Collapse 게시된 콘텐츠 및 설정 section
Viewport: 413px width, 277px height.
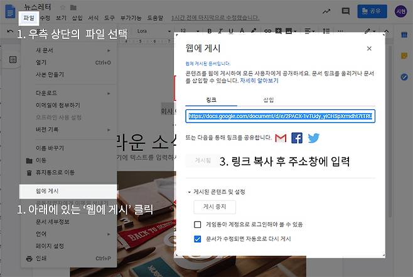click(189, 192)
